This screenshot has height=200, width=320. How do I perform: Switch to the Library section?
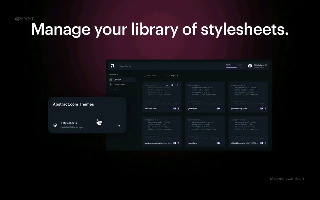click(117, 79)
